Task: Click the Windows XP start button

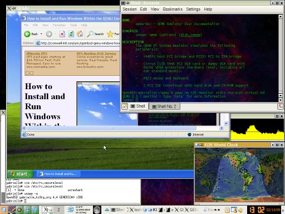Action: coord(20,174)
